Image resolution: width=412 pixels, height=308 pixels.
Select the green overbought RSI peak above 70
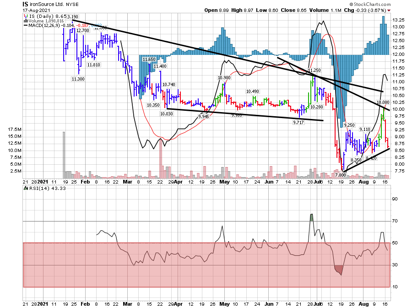311,217
